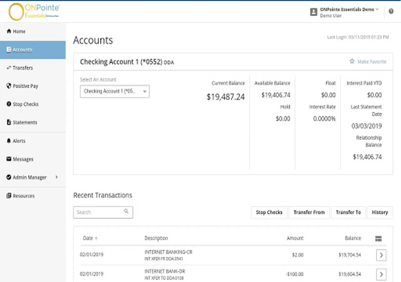Click the Transfer From button
This screenshot has width=401, height=282.
(x=309, y=212)
